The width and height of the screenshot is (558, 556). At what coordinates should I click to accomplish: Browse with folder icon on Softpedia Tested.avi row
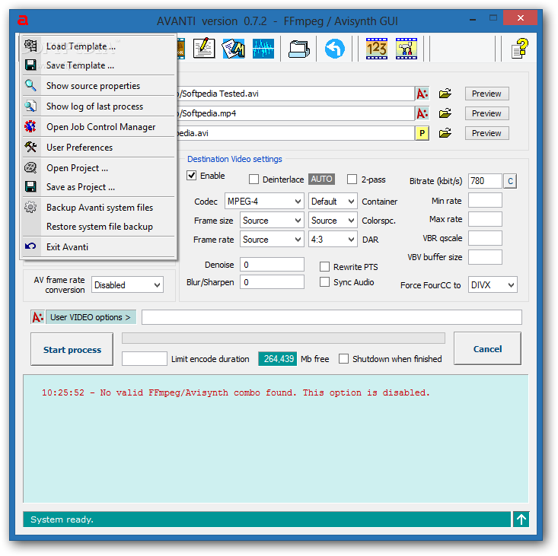click(x=445, y=94)
